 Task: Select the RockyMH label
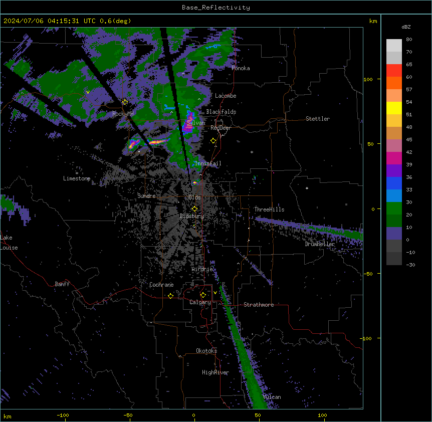[x=123, y=114]
